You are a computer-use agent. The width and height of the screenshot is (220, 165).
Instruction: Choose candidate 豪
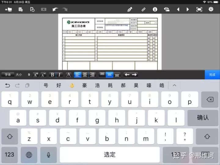pyautogui.click(x=84, y=85)
